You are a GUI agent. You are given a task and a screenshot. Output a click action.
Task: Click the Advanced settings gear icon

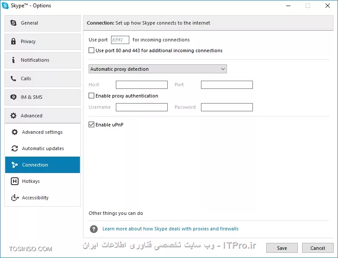click(15, 132)
